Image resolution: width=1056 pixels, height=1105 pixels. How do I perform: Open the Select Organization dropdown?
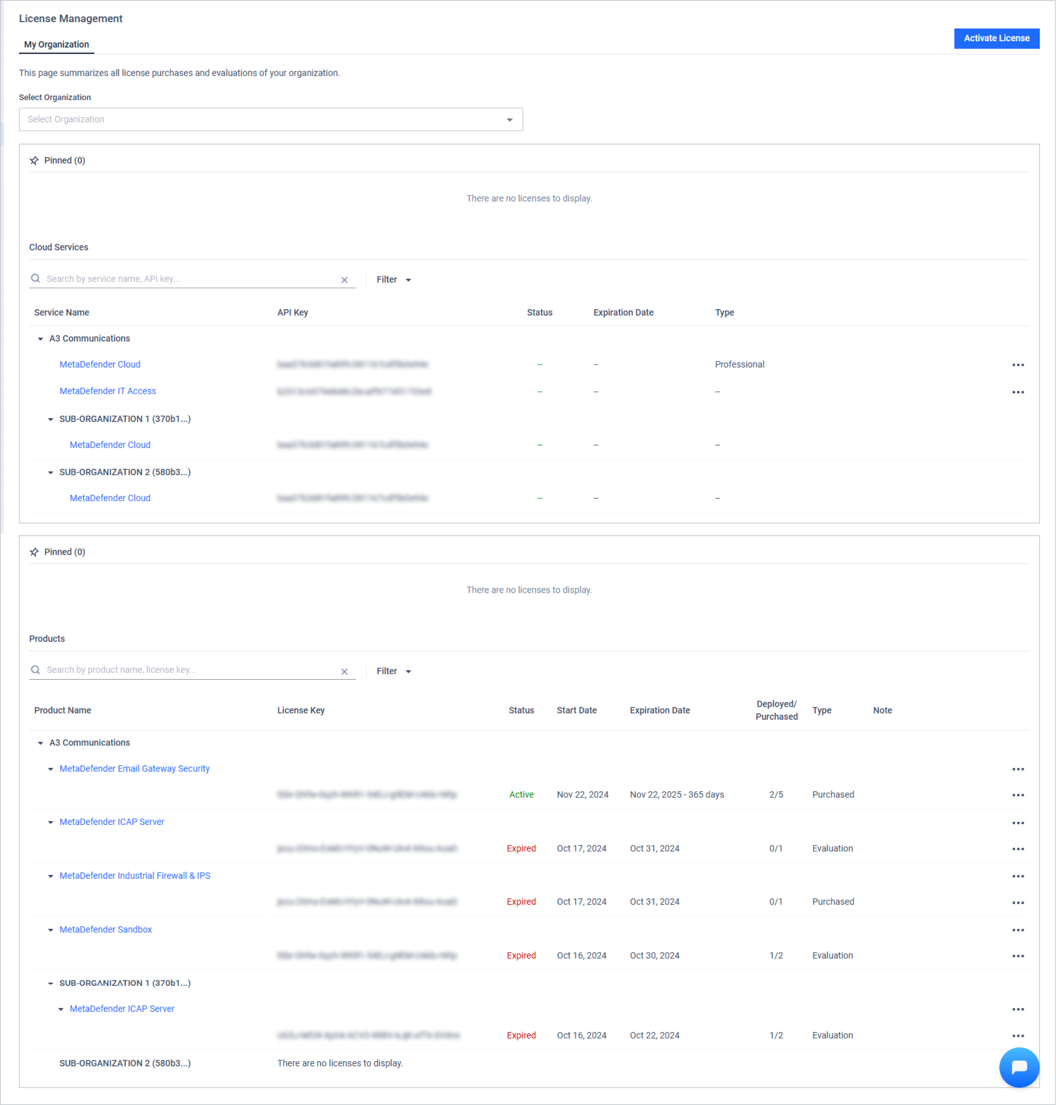(x=271, y=119)
